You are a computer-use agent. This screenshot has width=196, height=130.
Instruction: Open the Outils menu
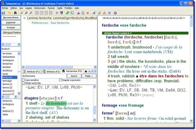pyautogui.click(x=60, y=8)
